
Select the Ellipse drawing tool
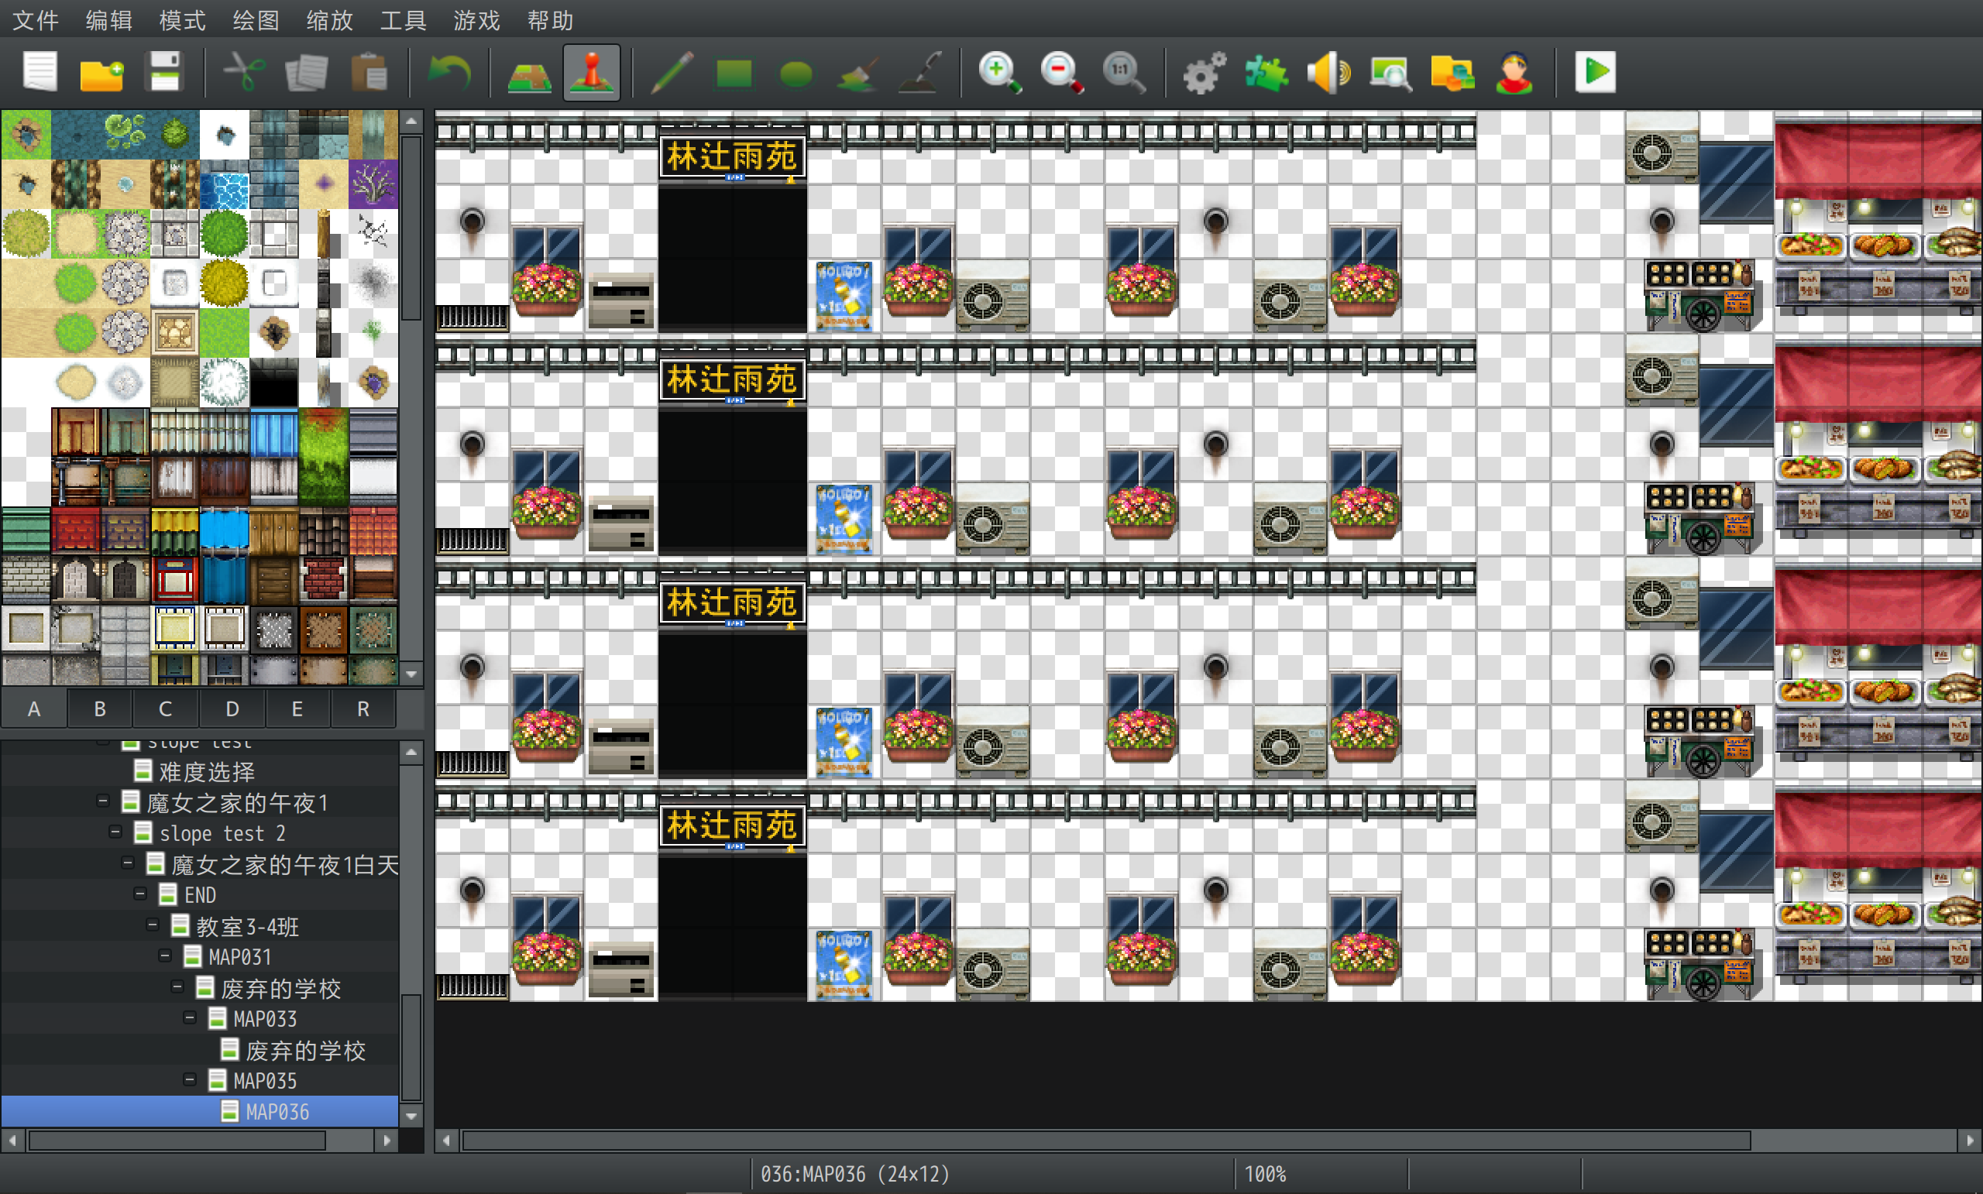[796, 73]
